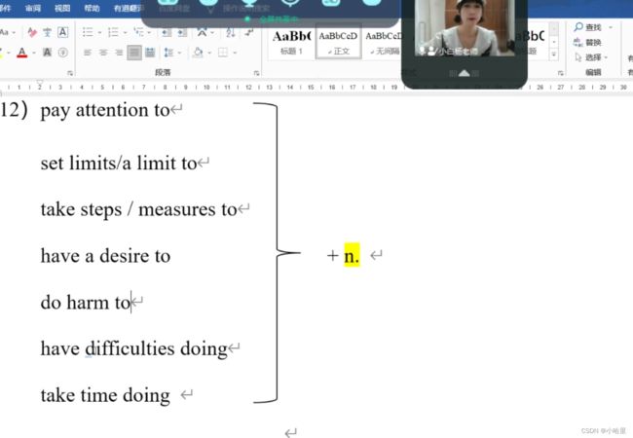Click the text 'take steps / measures to'
Screen dimensions: 633x438
coord(138,209)
